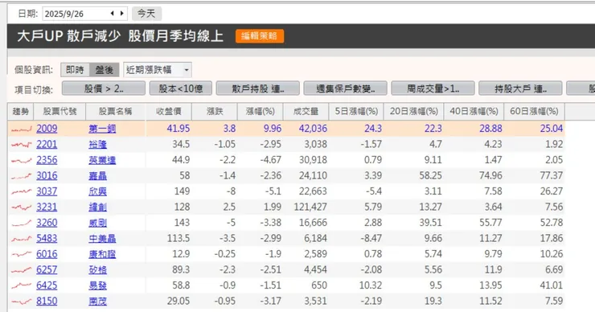Go to next date with right arrow
Image resolution: width=595 pixels, height=312 pixels.
coord(121,14)
